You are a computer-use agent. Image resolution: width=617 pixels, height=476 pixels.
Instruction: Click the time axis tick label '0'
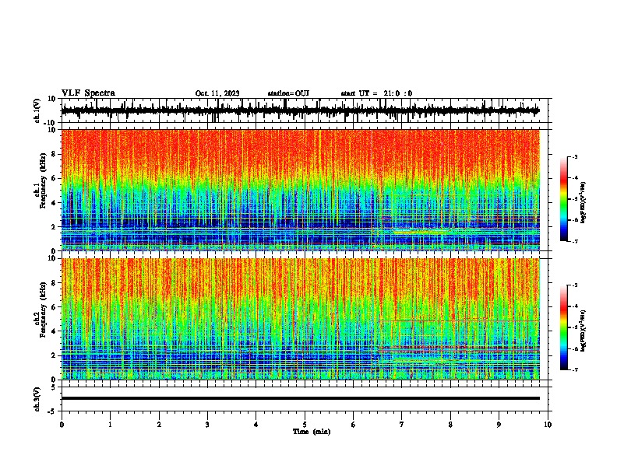tap(62, 425)
